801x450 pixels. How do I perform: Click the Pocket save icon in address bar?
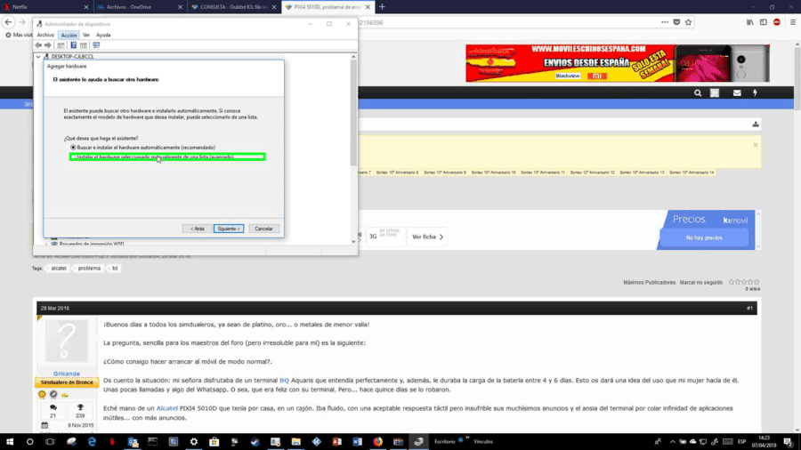676,22
